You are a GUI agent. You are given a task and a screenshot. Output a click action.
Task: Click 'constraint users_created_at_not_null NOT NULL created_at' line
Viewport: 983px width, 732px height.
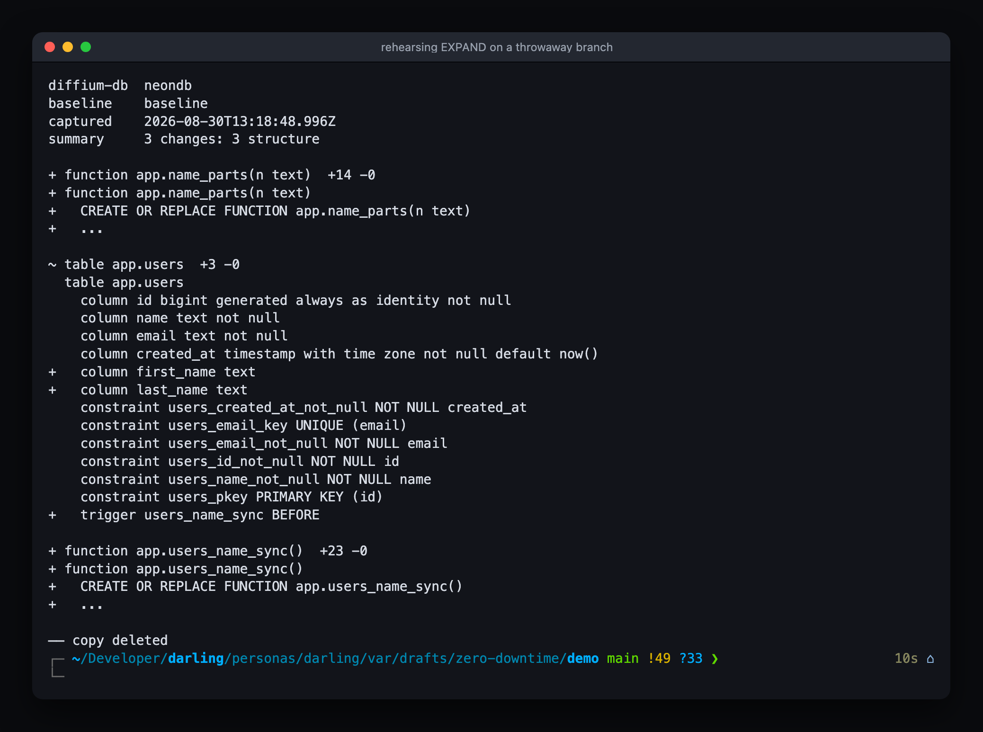[304, 408]
